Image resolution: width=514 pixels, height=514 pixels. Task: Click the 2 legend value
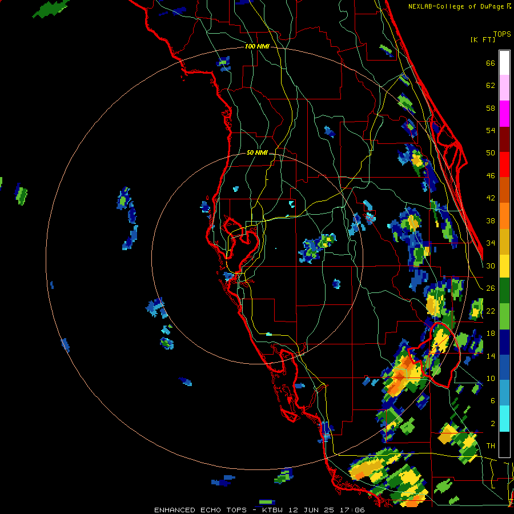pyautogui.click(x=493, y=423)
